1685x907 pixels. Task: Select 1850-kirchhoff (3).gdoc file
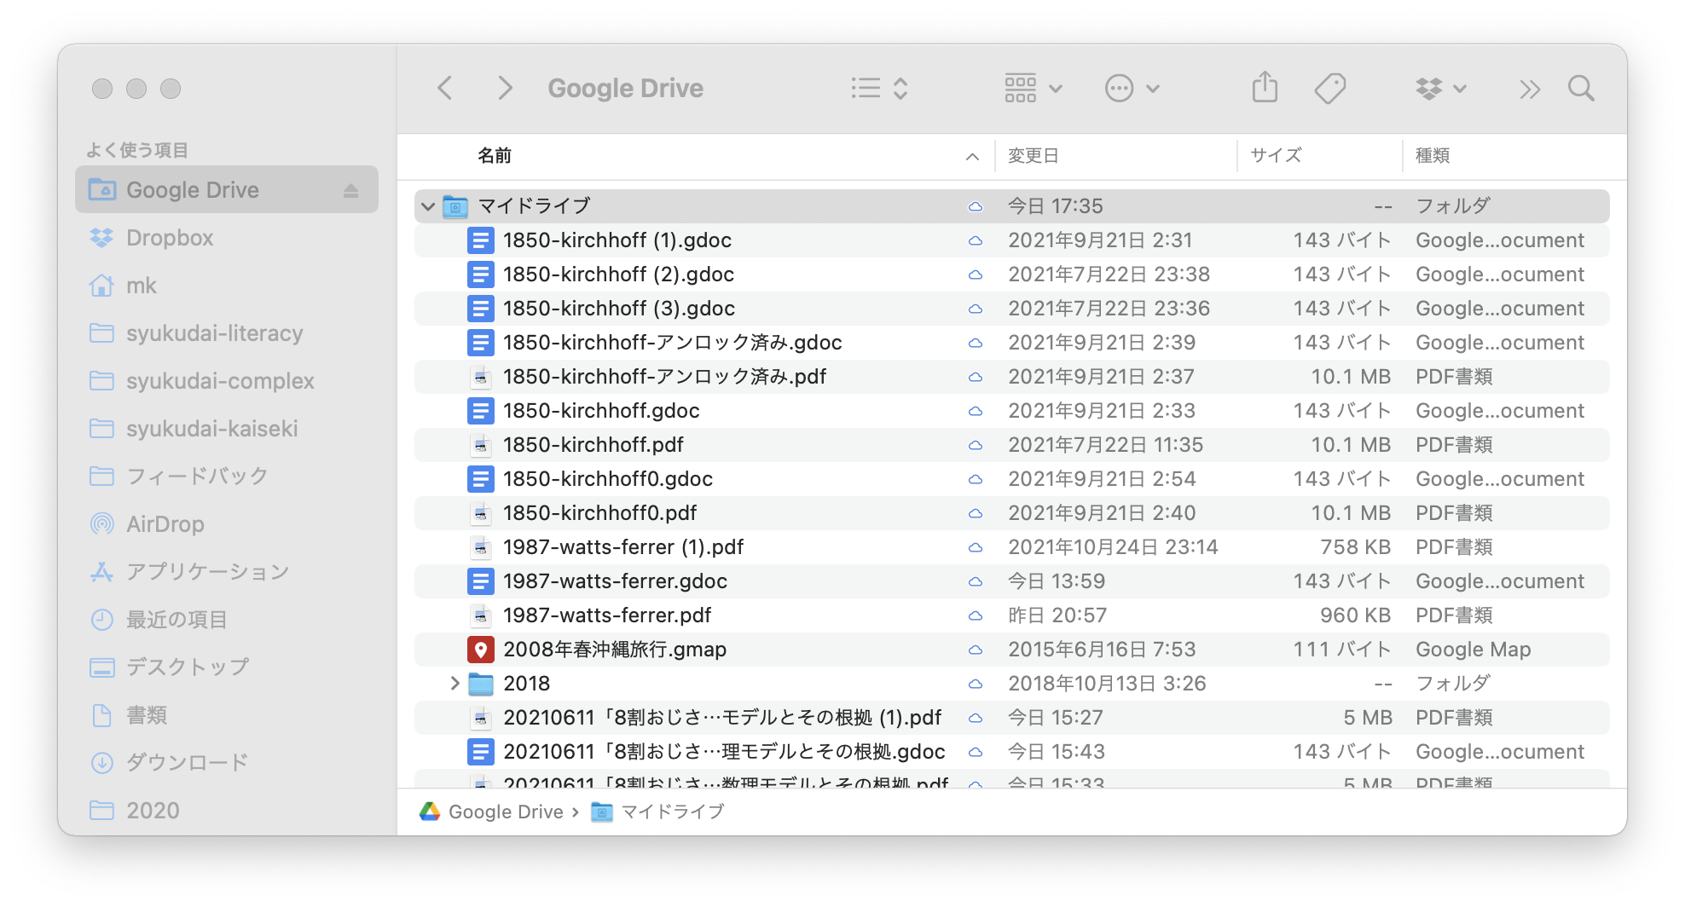(1012, 309)
